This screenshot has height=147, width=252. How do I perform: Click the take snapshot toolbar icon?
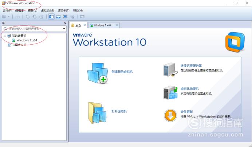[x=28, y=16]
